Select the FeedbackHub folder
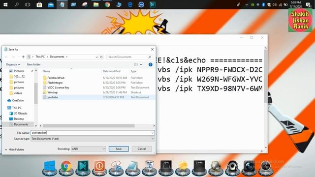 click(56, 78)
